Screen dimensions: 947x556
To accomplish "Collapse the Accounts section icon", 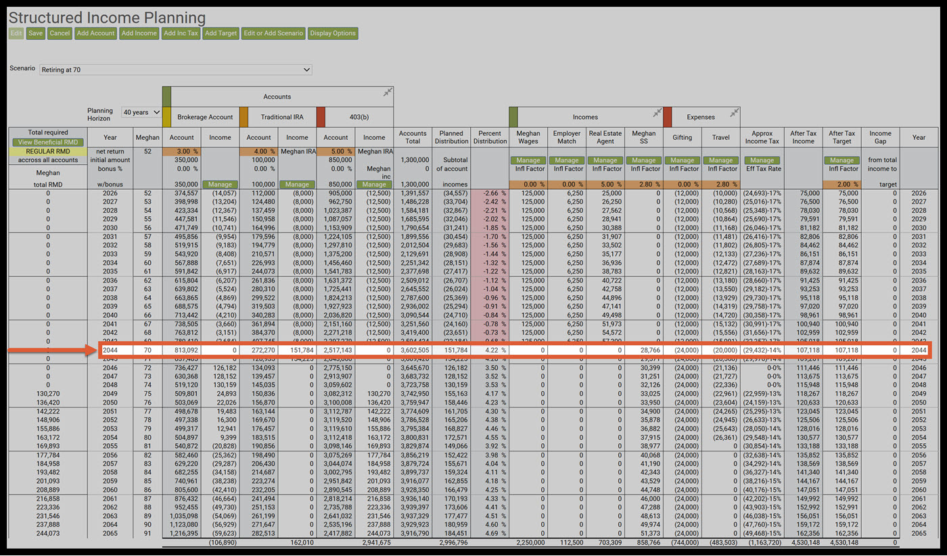I will pos(388,93).
